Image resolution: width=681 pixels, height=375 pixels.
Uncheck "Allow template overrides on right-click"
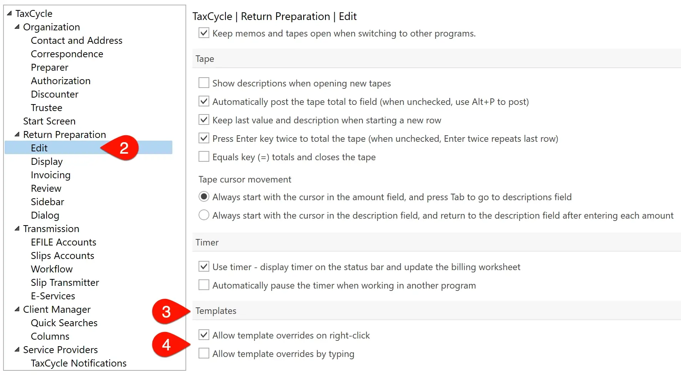tap(204, 334)
